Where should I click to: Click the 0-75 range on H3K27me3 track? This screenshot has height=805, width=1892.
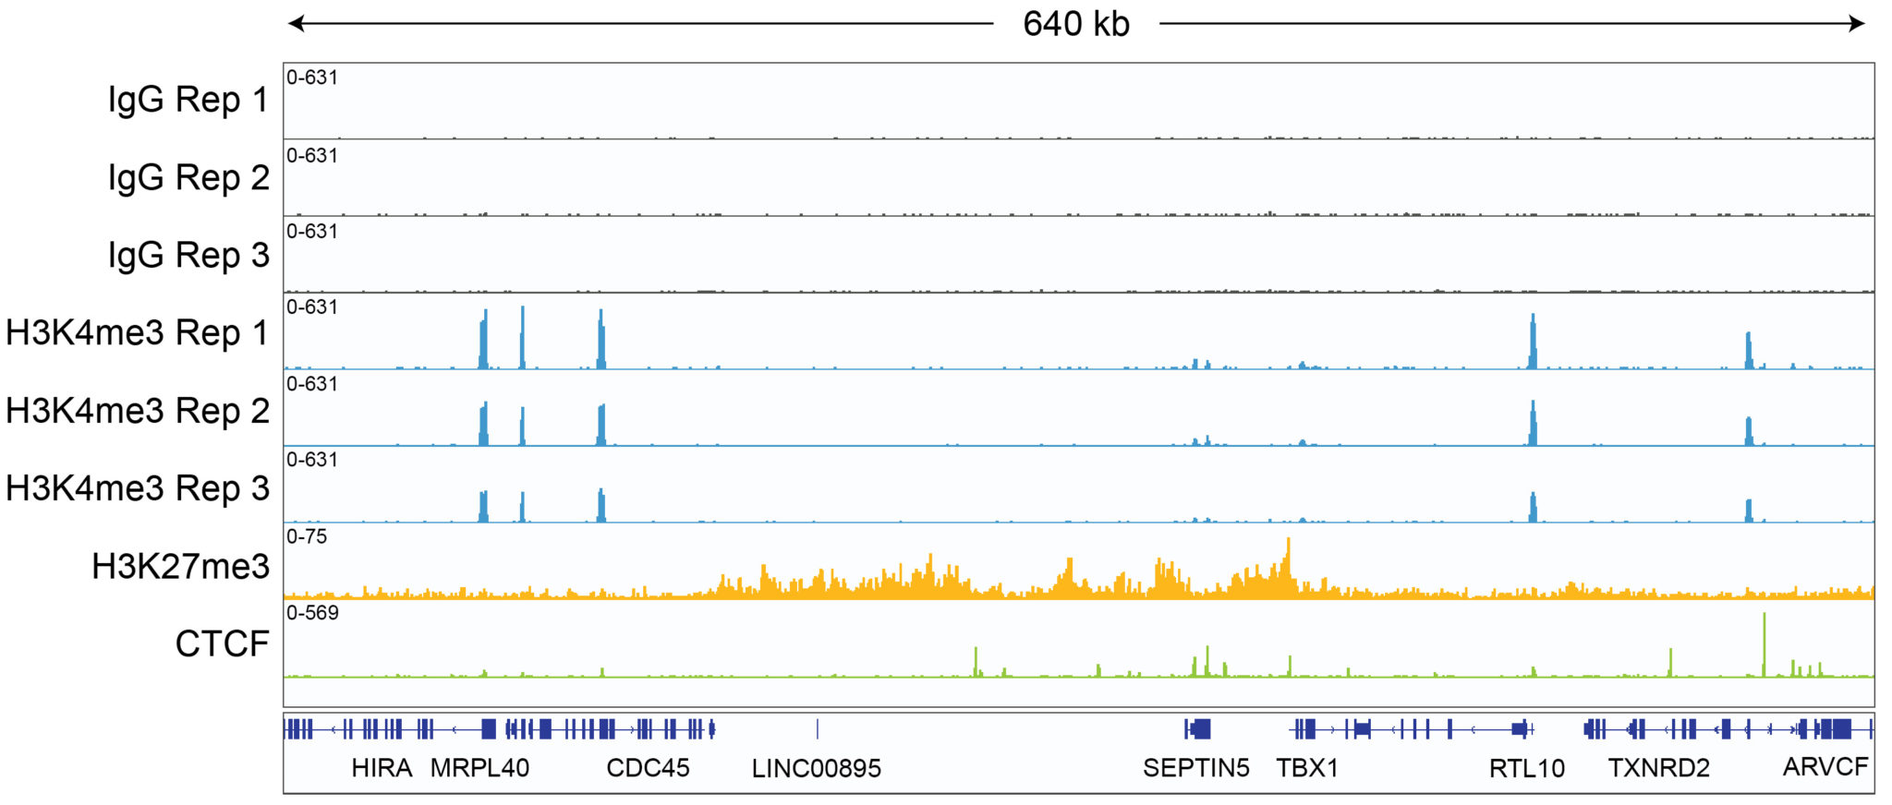click(307, 536)
